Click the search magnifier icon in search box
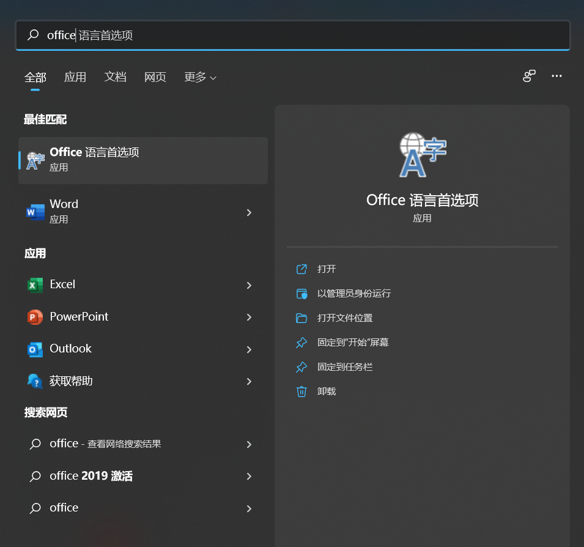The height and width of the screenshot is (547, 584). [x=33, y=35]
